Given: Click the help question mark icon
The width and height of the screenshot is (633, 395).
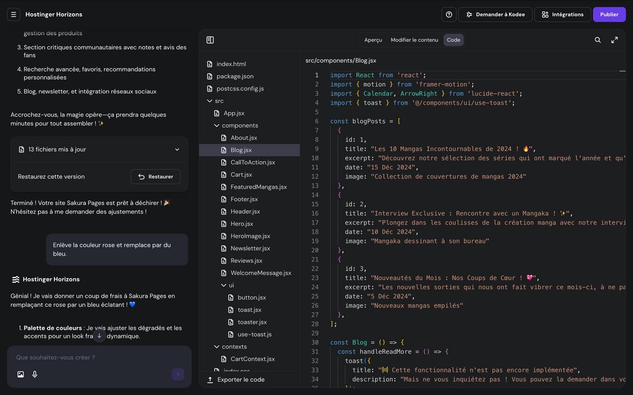Looking at the screenshot, I should 449,14.
